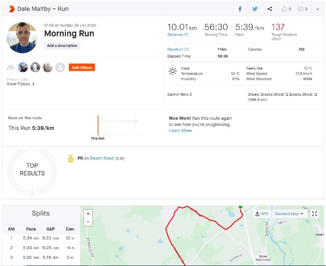Follow the Learn More link
The height and width of the screenshot is (266, 326).
coord(180,130)
